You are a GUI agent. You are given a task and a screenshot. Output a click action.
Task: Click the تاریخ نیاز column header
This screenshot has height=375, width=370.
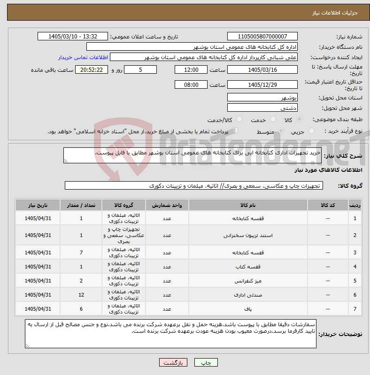[x=38, y=205]
